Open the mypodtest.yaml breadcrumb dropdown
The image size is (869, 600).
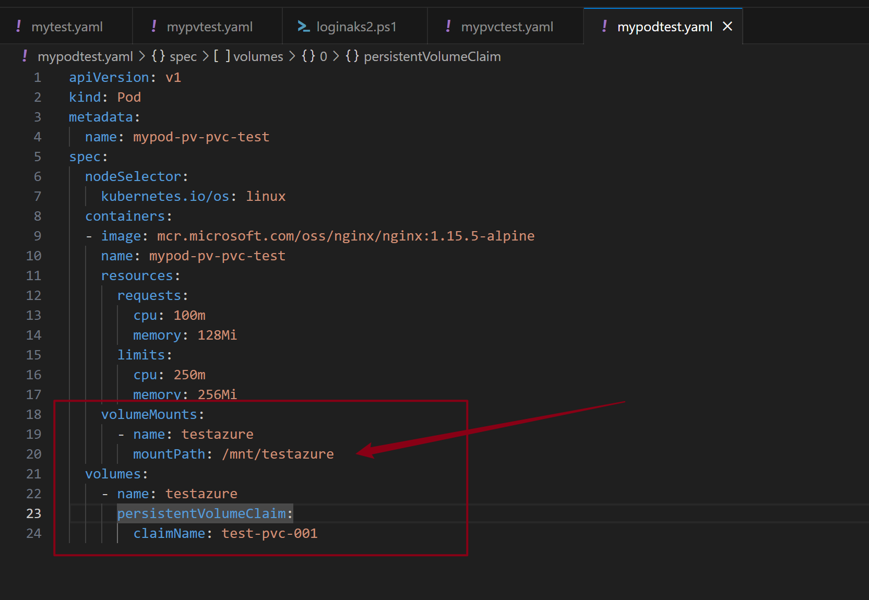pos(85,56)
